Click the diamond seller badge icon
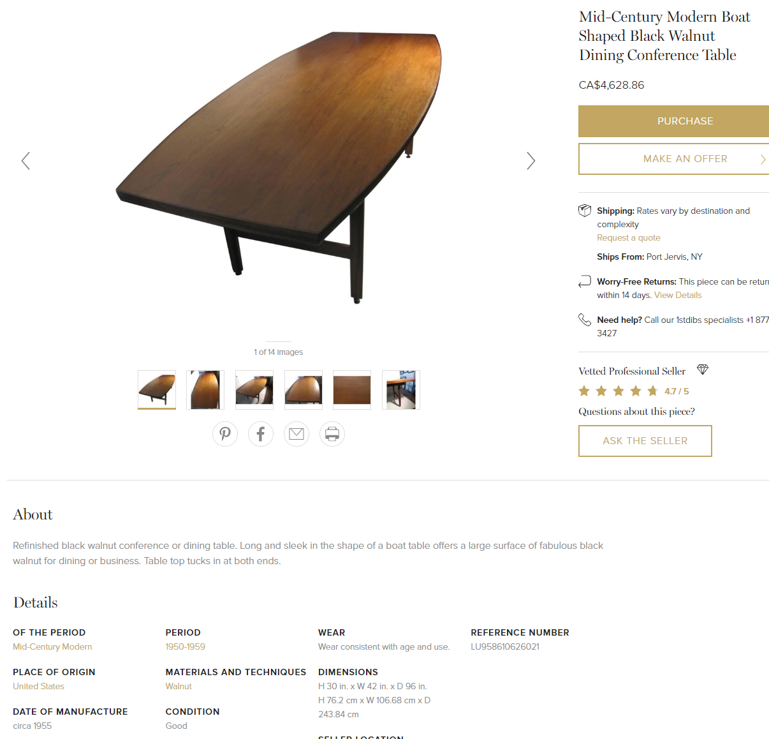The height and width of the screenshot is (739, 769). (703, 369)
